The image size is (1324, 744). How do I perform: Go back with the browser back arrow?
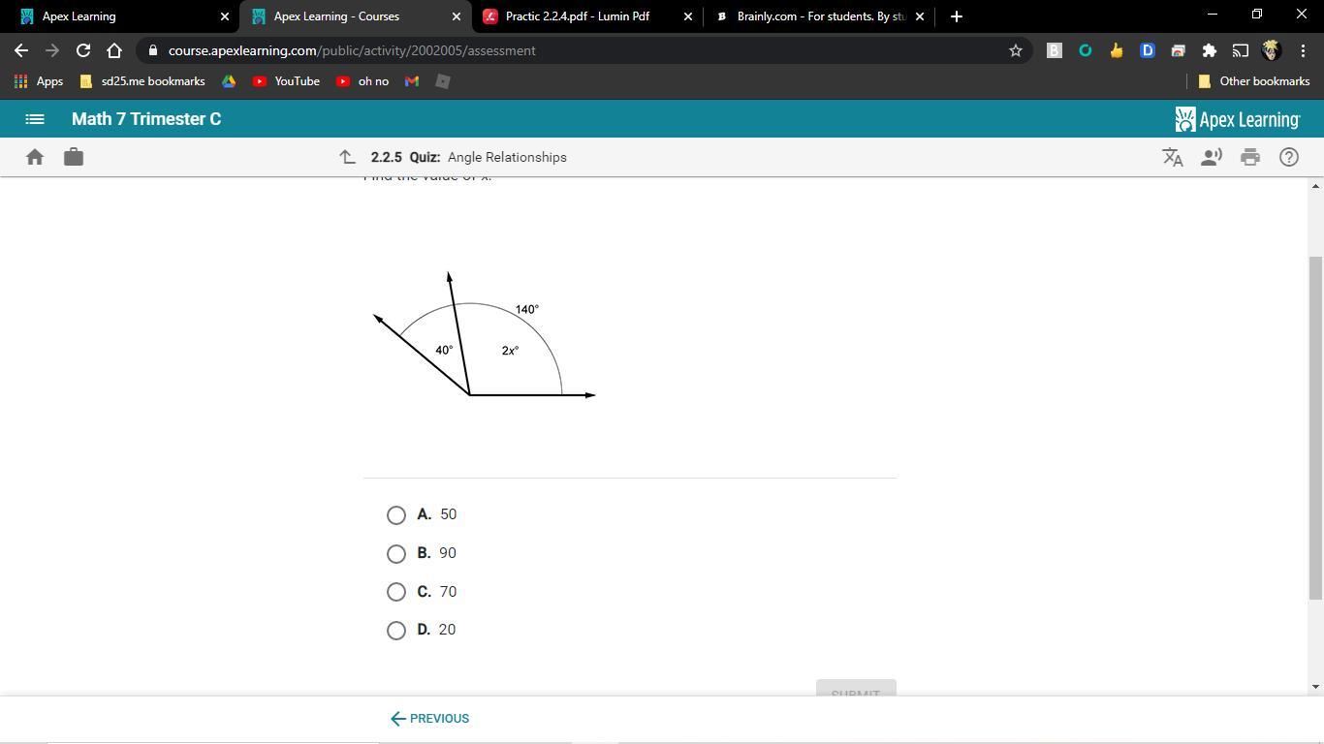tap(21, 50)
